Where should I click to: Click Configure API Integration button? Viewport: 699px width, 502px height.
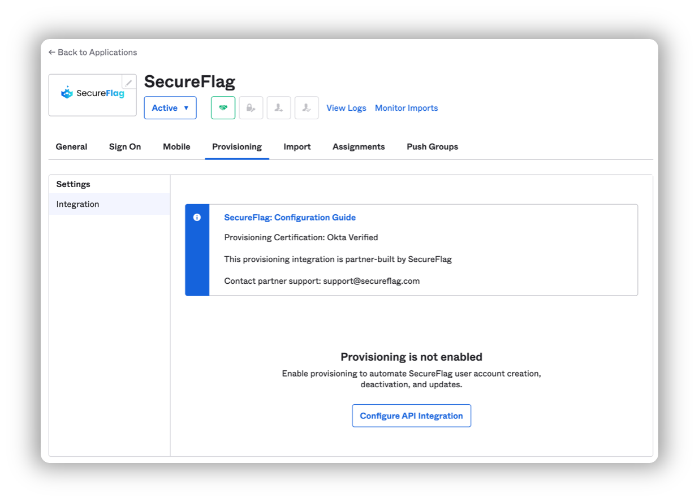point(411,416)
